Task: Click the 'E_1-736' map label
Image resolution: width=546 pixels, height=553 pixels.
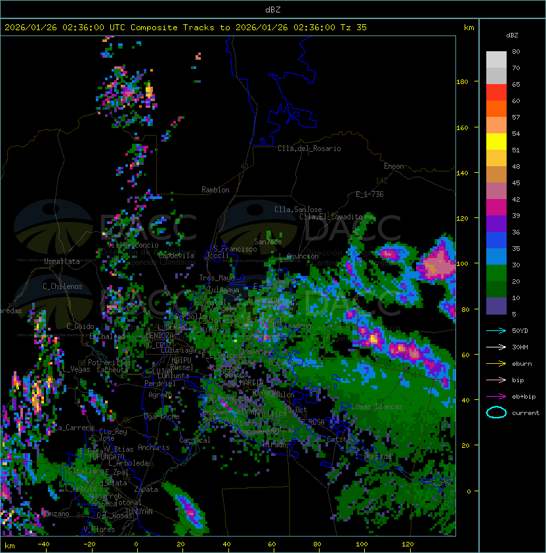Action: (369, 194)
